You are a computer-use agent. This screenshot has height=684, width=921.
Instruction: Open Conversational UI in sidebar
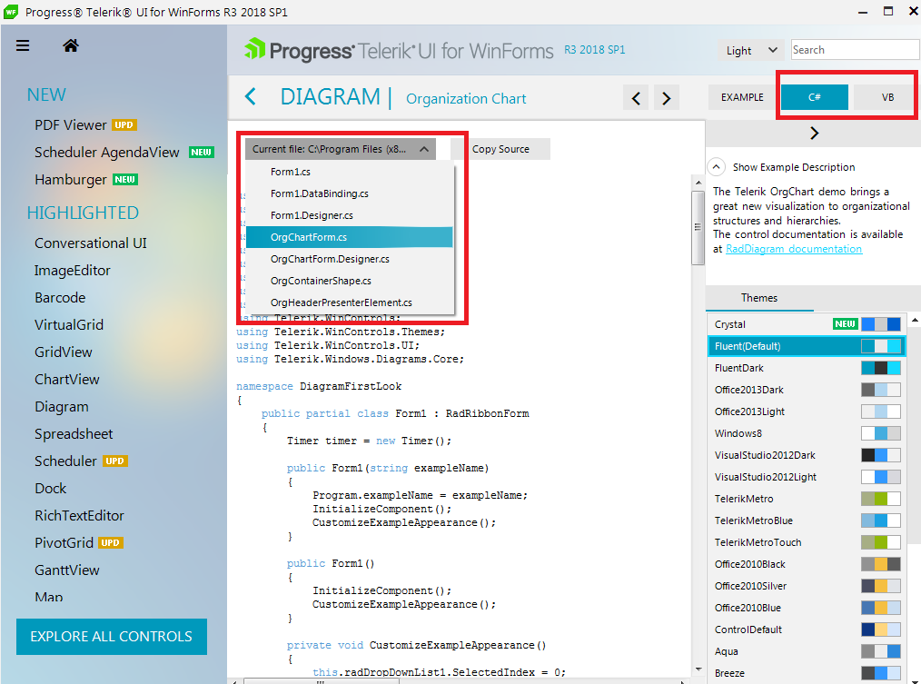[91, 243]
